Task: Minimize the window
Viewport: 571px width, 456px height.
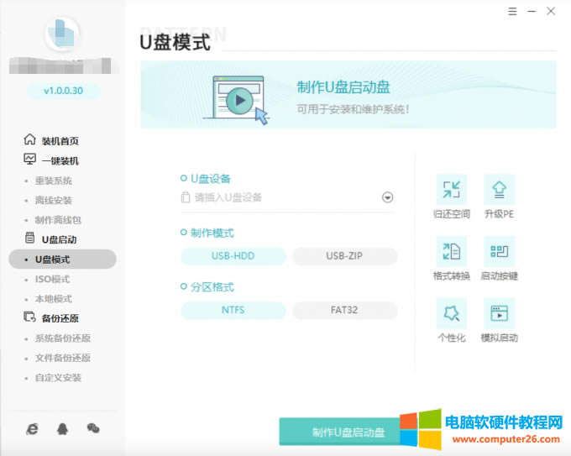Action: [532, 12]
